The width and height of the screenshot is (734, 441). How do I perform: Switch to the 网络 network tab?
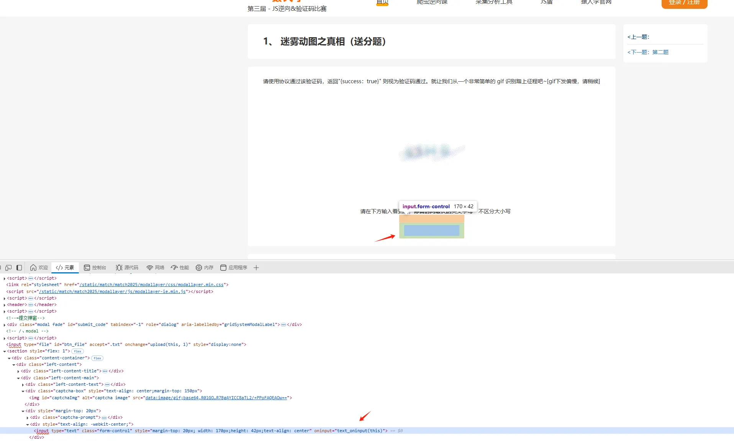point(155,268)
